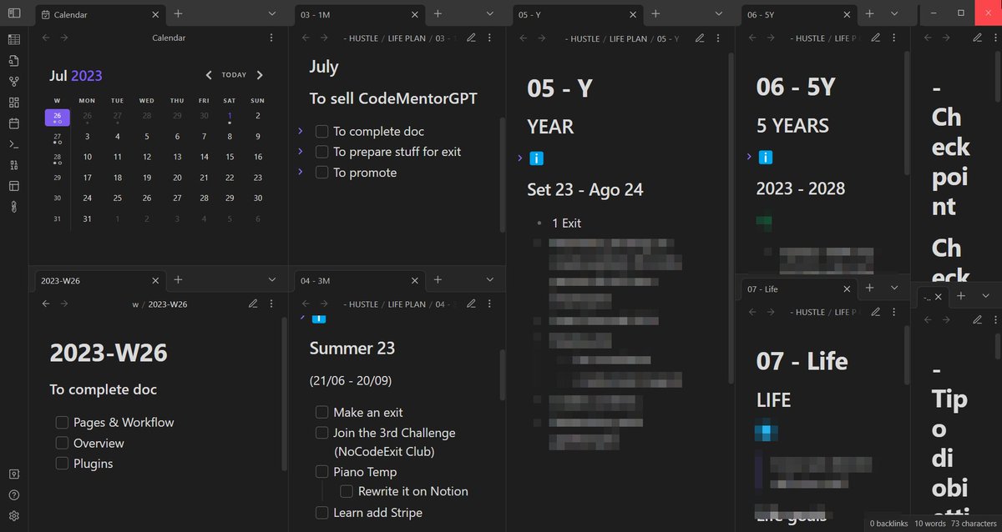Open more options in 2023-W26 pane
The image size is (1002, 532).
click(271, 304)
